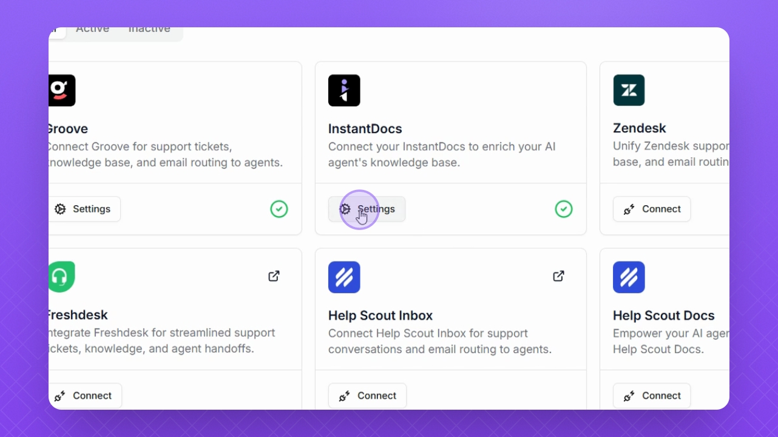Connect the Zendesk integration
This screenshot has width=778, height=437.
[x=651, y=209]
